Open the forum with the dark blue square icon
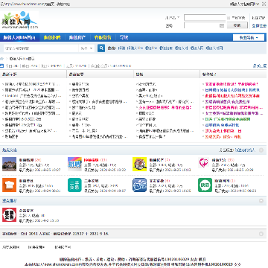Screen dimensions: 268x268 pos(139,185)
